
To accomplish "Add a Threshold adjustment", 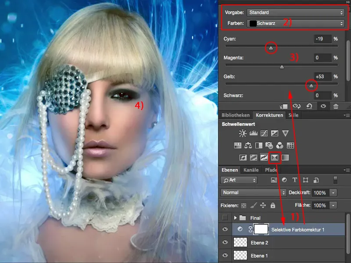I will 264,158.
